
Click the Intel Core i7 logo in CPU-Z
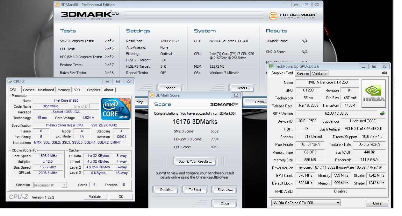tap(116, 109)
